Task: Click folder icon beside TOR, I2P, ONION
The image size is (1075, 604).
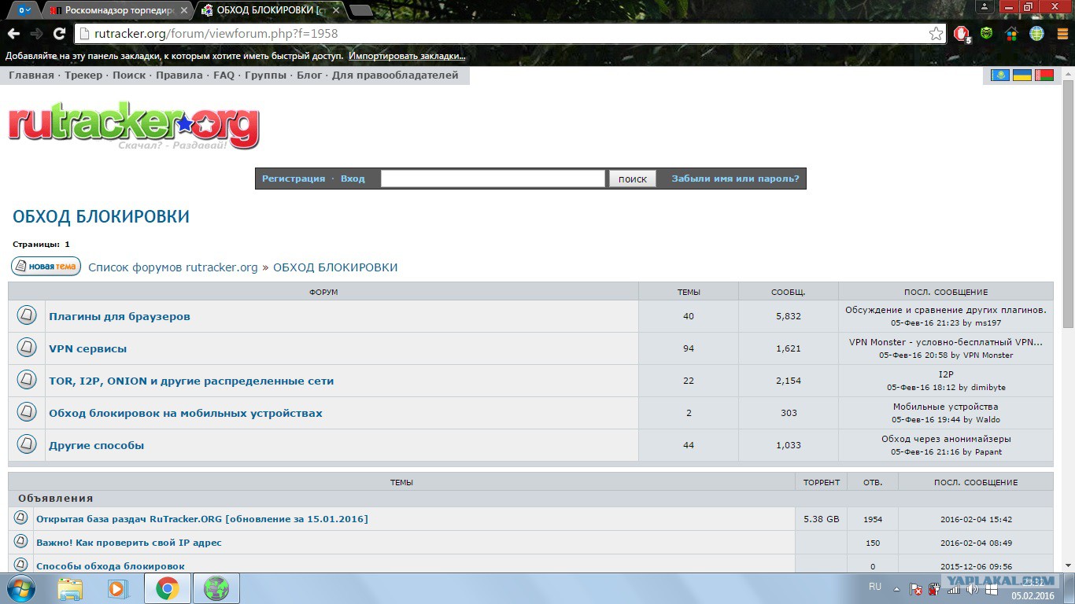Action: click(x=27, y=380)
